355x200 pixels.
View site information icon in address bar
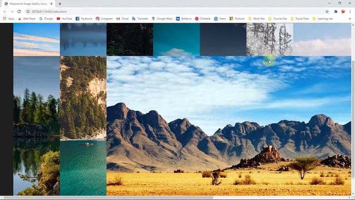point(28,12)
